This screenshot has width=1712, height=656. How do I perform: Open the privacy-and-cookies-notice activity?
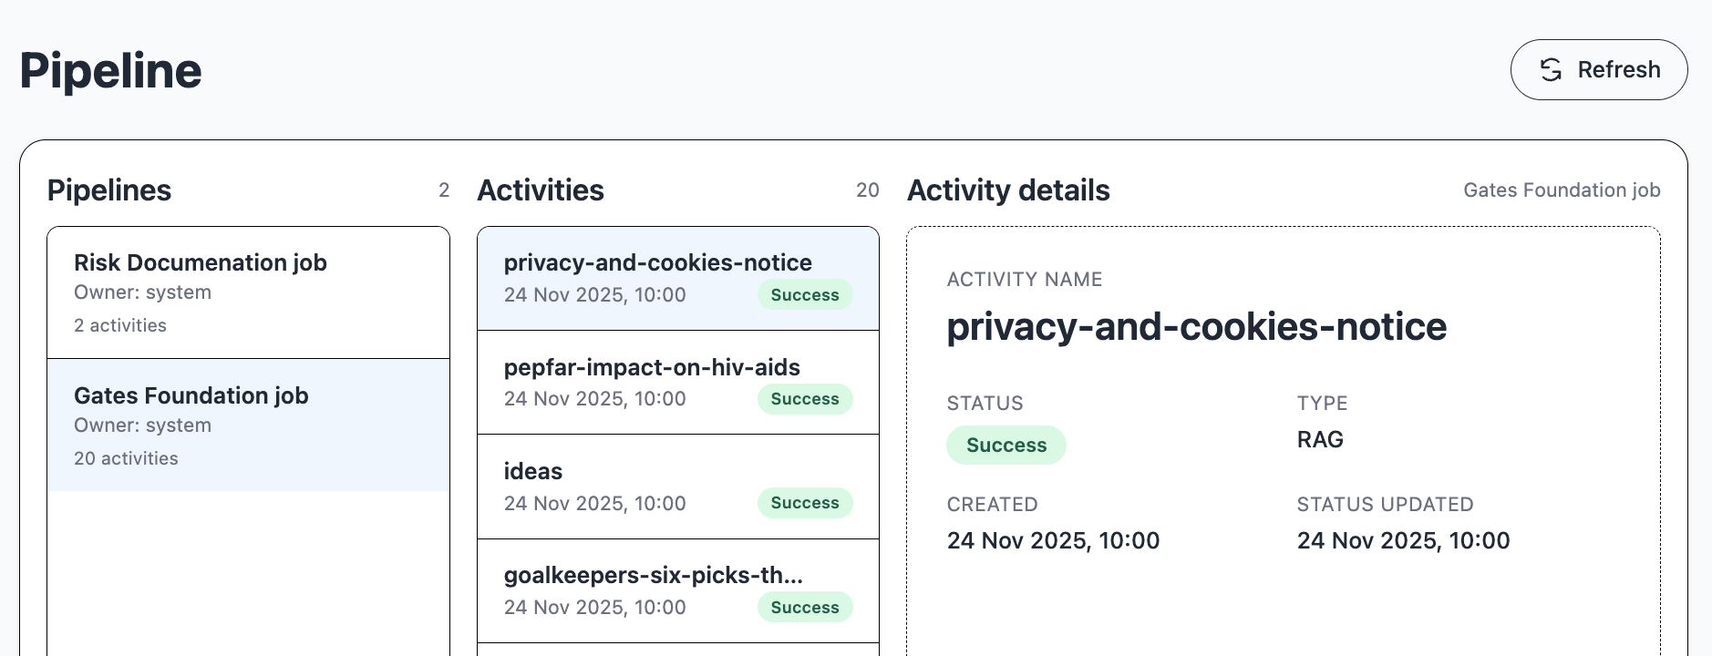tap(656, 264)
